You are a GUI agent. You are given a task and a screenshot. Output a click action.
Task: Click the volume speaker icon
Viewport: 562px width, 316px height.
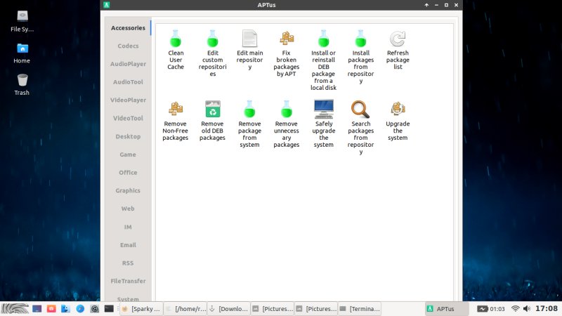526,308
